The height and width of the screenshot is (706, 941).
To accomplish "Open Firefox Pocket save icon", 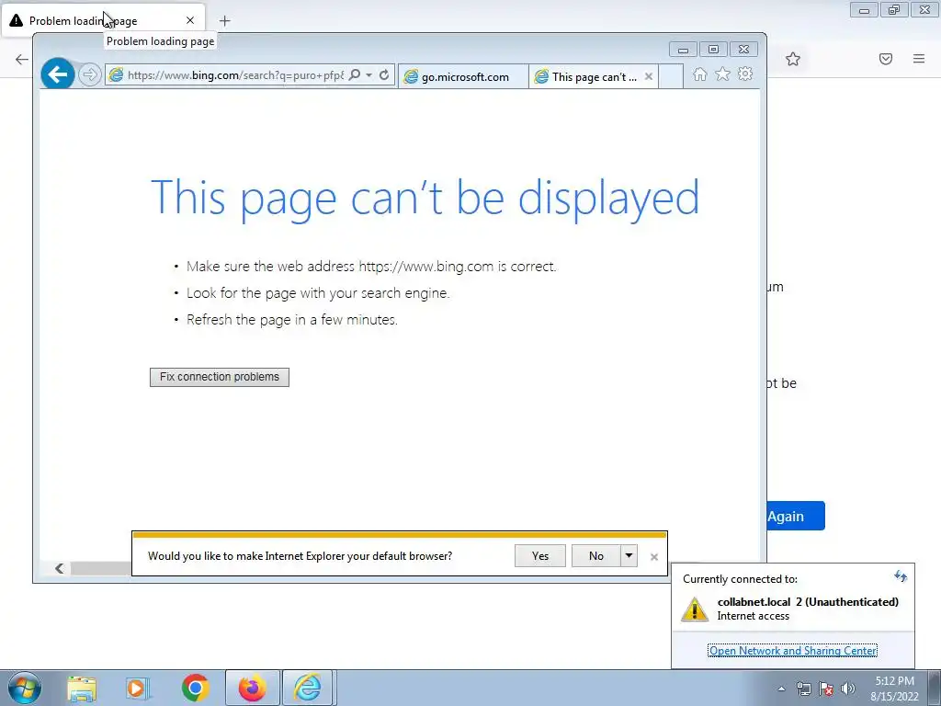I will coord(886,59).
